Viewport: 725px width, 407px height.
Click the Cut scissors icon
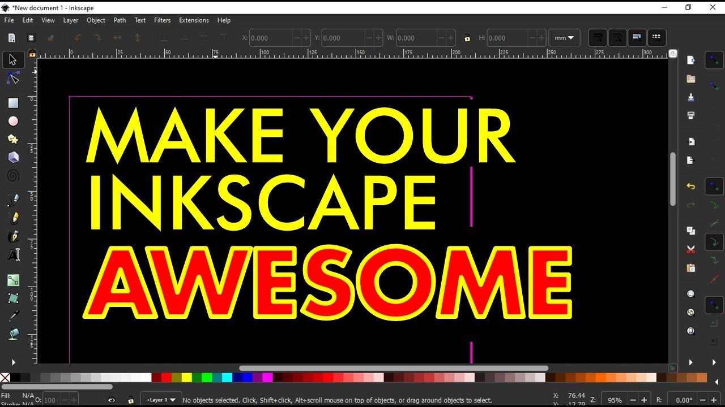click(690, 249)
